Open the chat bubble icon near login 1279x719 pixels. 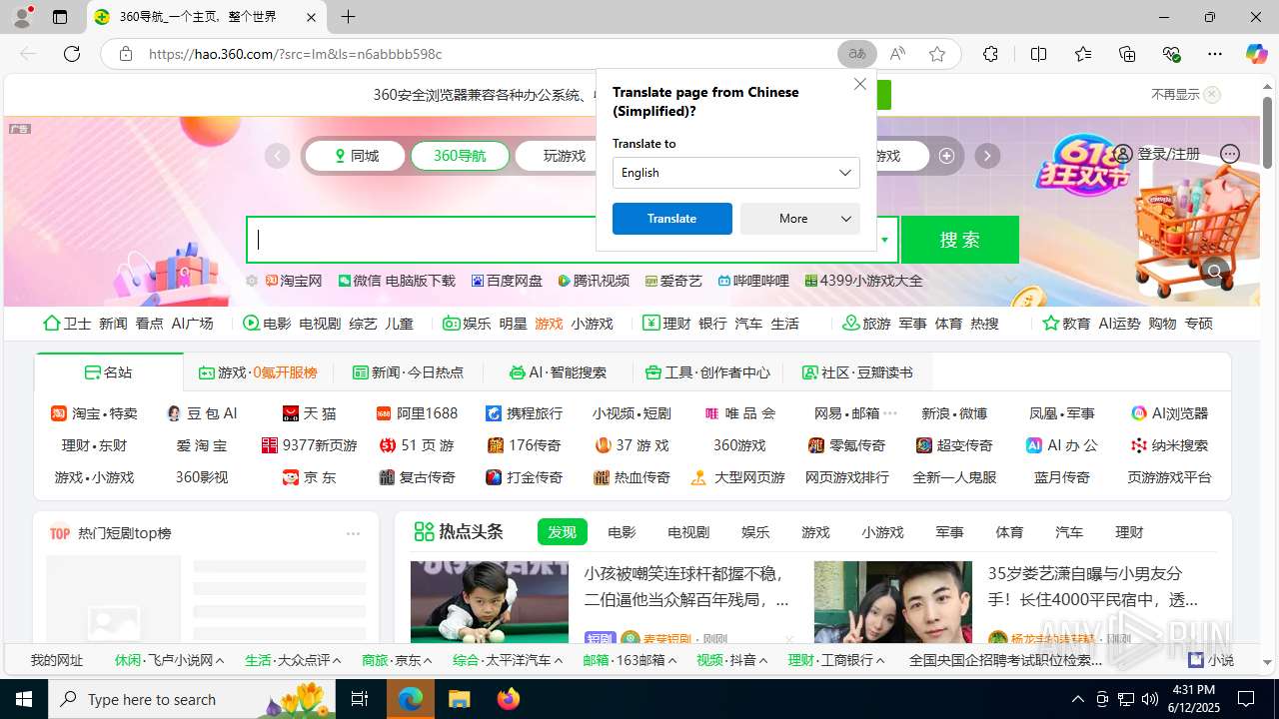(x=1230, y=154)
